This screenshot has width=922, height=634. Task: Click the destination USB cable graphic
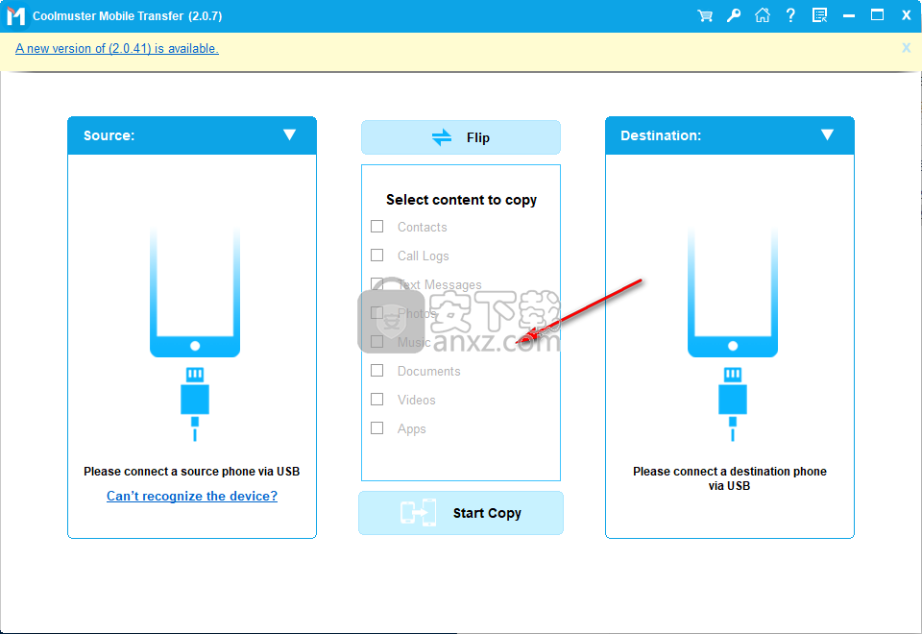pos(733,404)
